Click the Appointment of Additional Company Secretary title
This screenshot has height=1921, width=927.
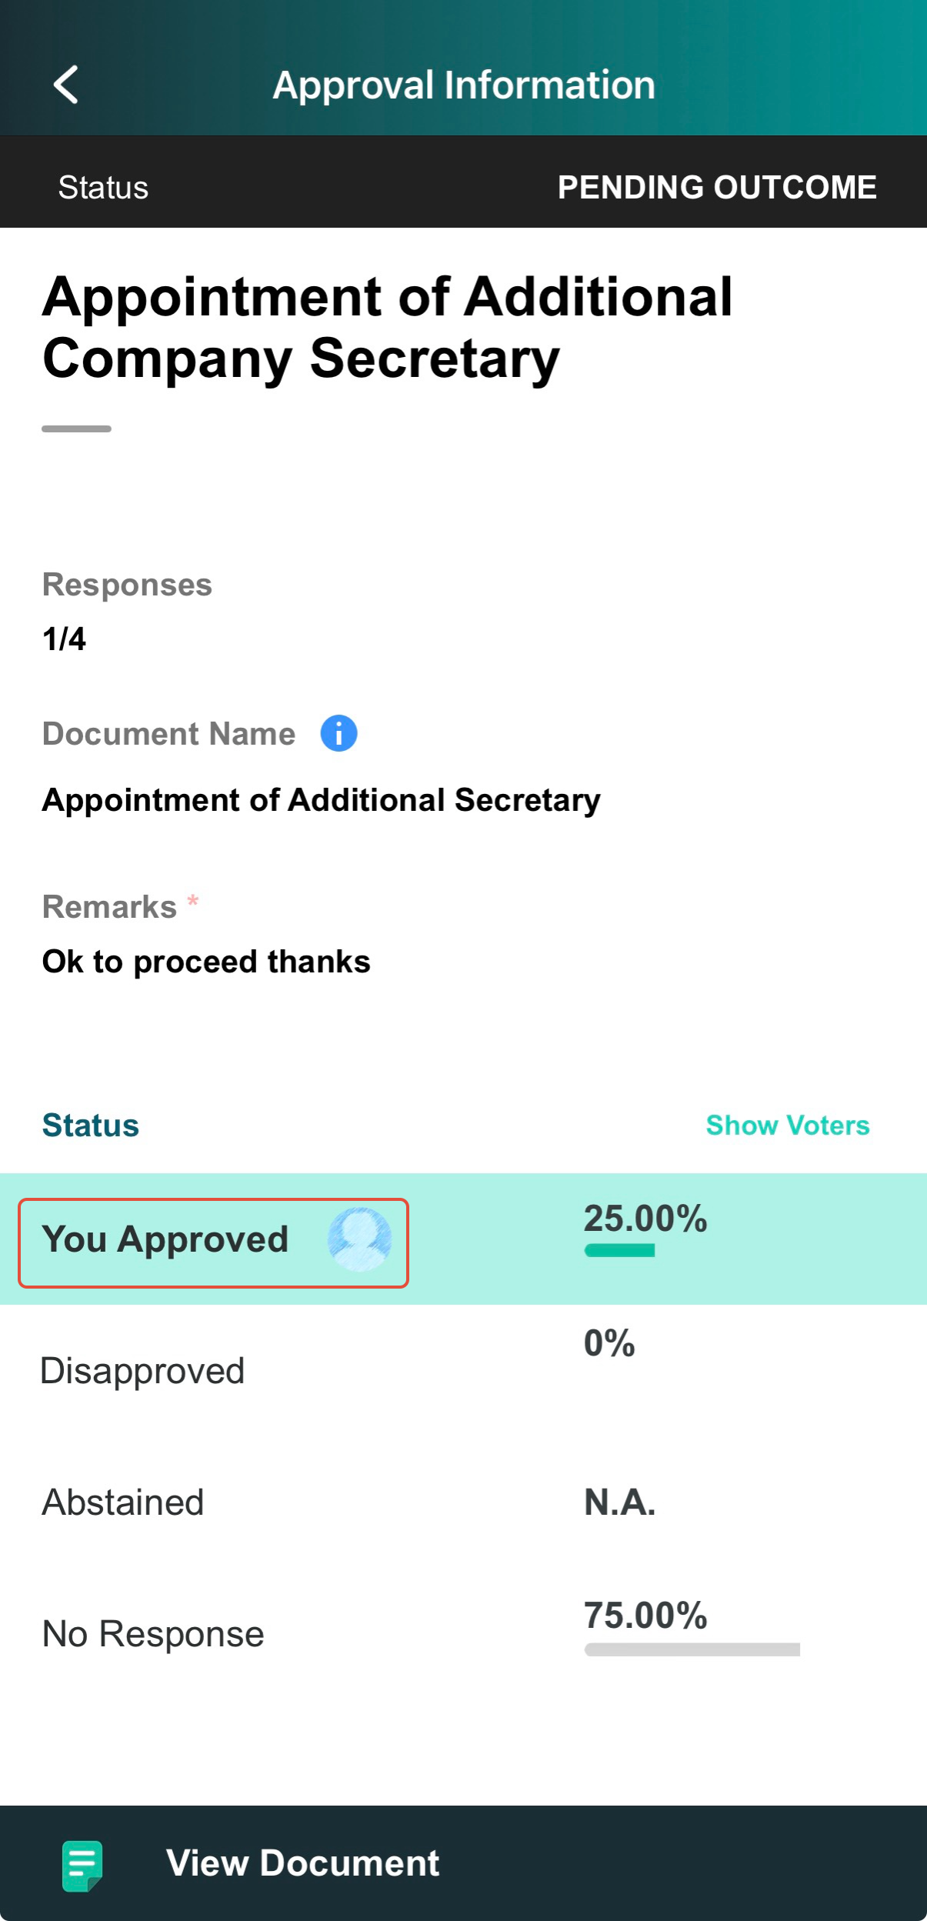pyautogui.click(x=387, y=328)
